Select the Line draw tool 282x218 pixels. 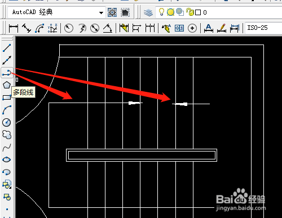coord(7,48)
